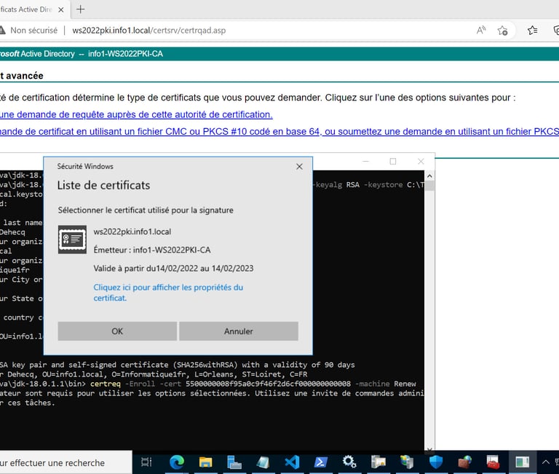Screen dimensions: 559x474
Task: Open Microsoft Edge from the taskbar
Action: coord(176,462)
